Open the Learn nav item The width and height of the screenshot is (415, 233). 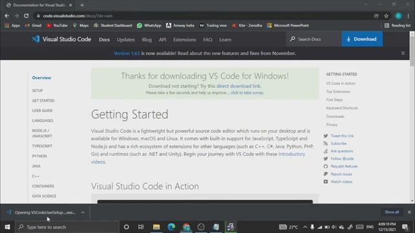click(225, 39)
